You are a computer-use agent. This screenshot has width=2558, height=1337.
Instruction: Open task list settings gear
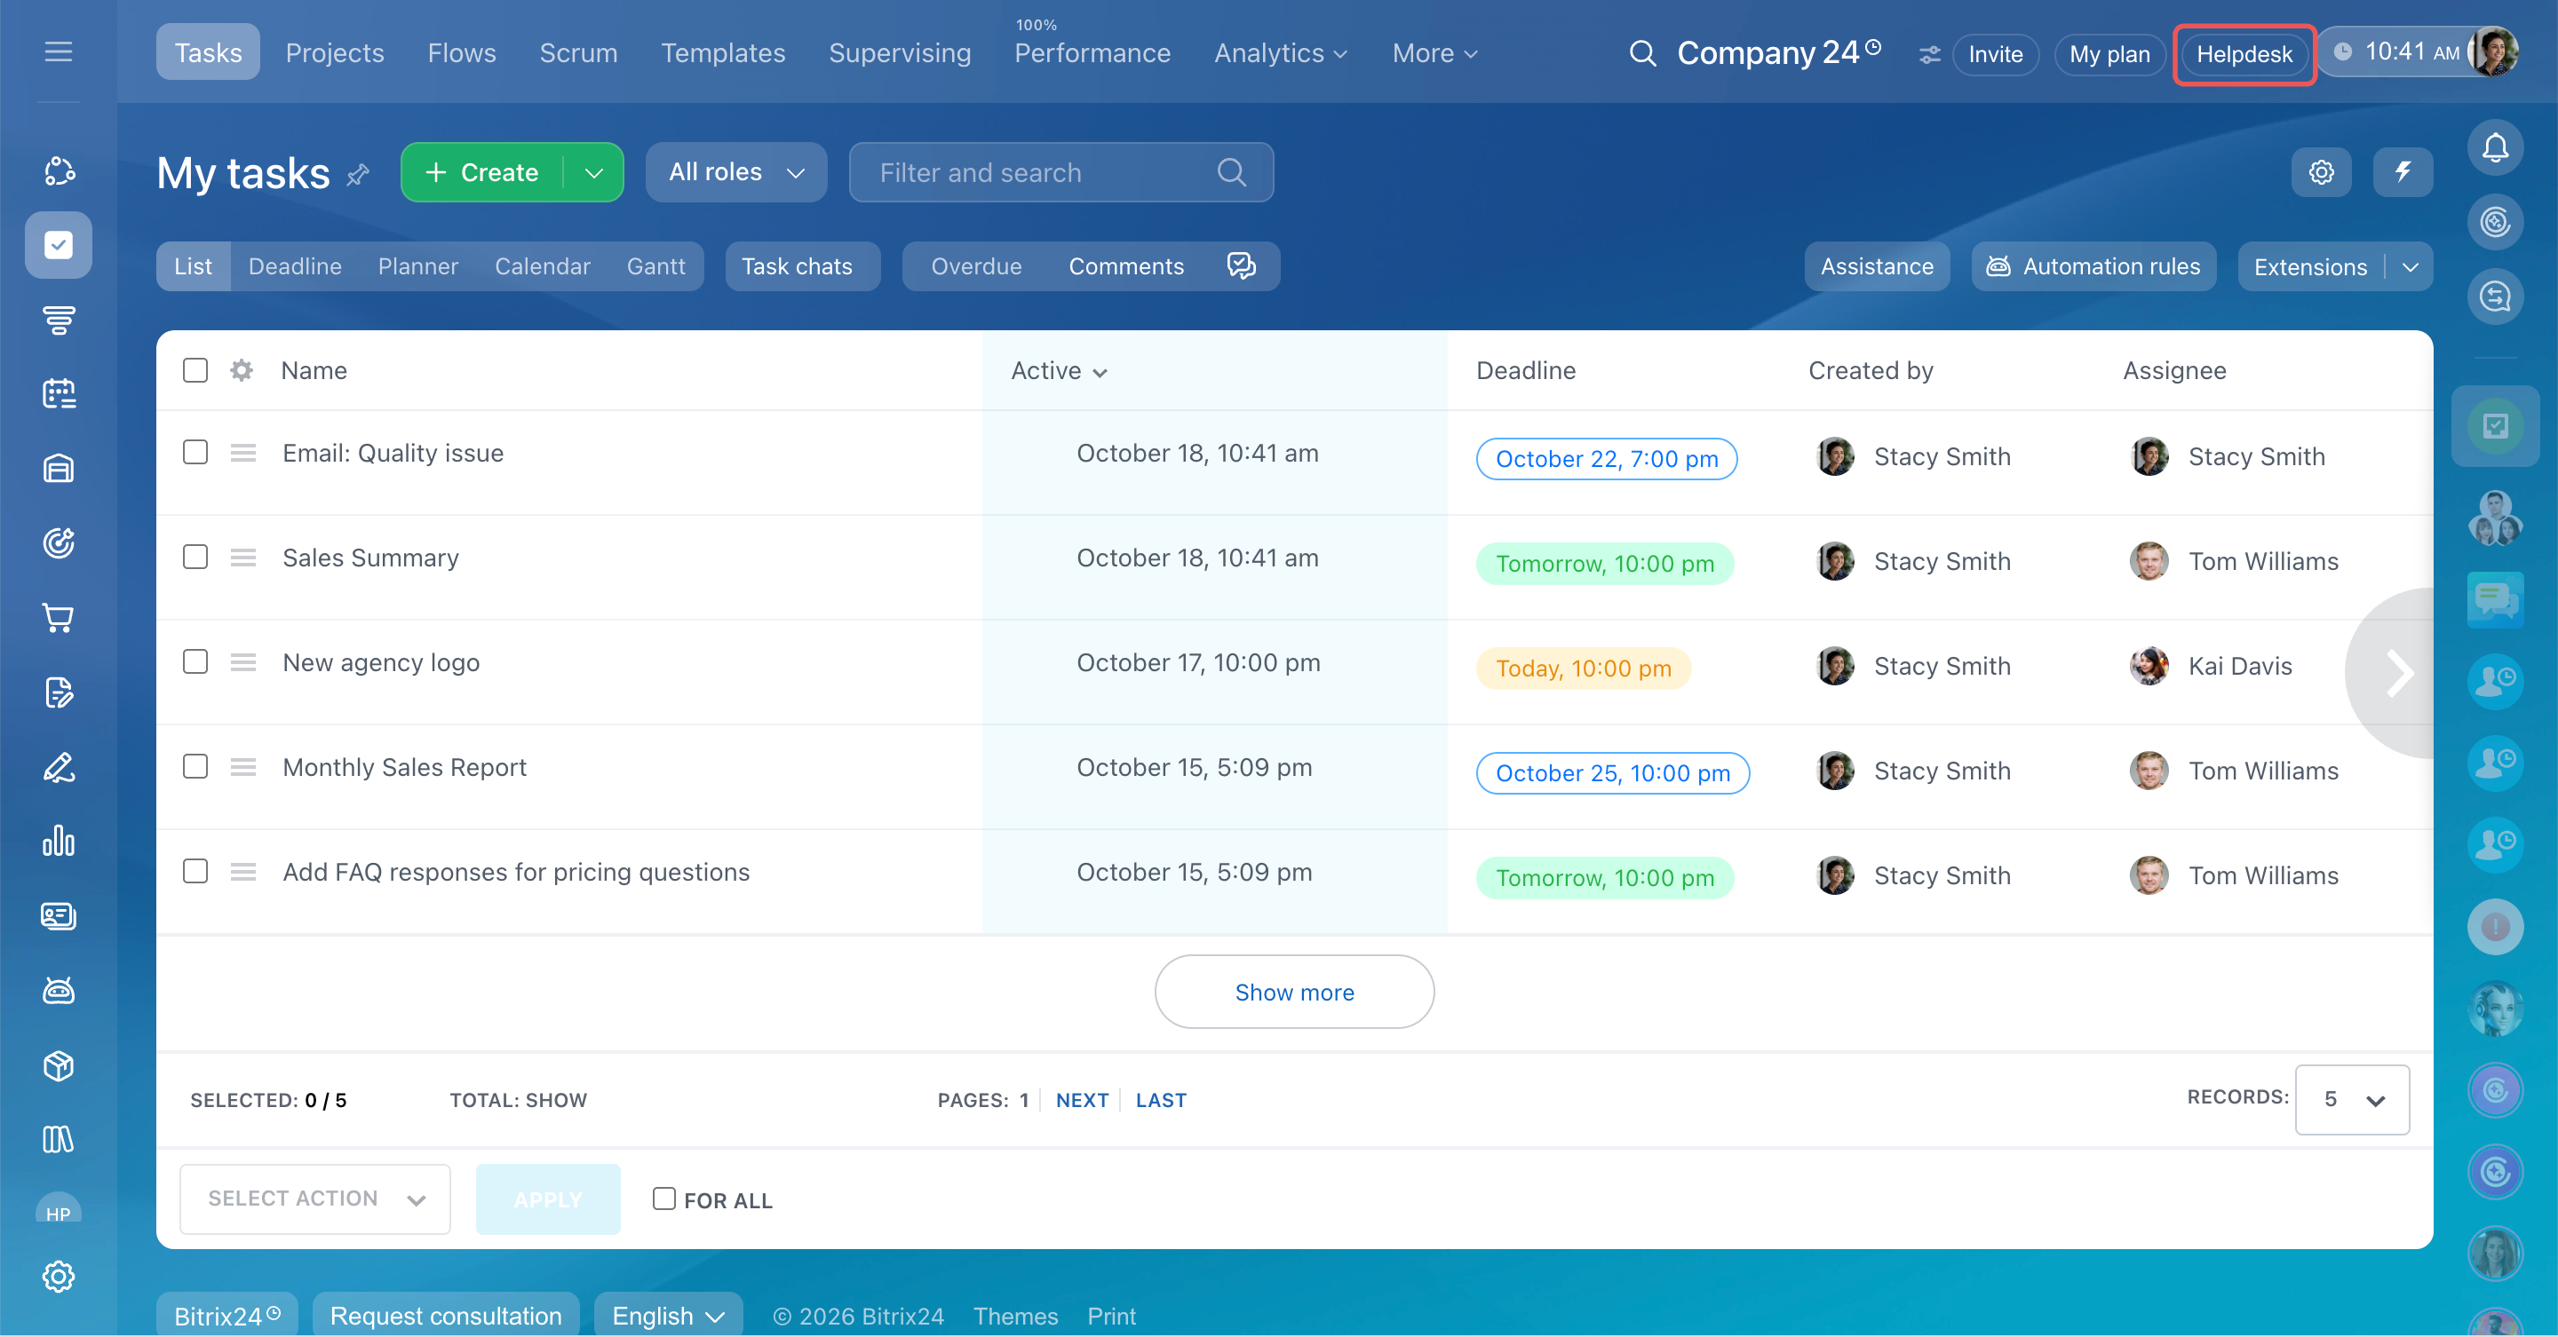point(2321,173)
